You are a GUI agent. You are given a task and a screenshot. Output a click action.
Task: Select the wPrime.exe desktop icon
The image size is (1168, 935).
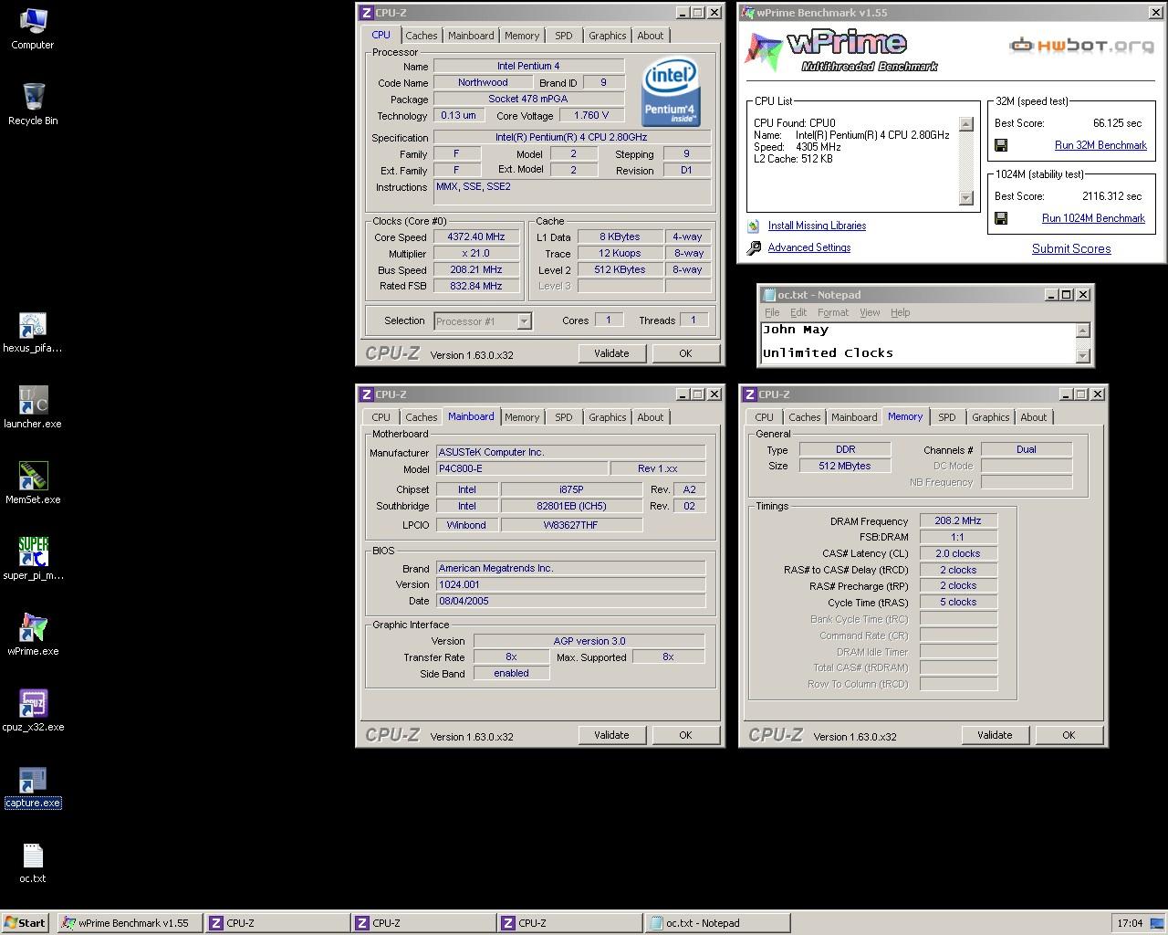point(33,635)
